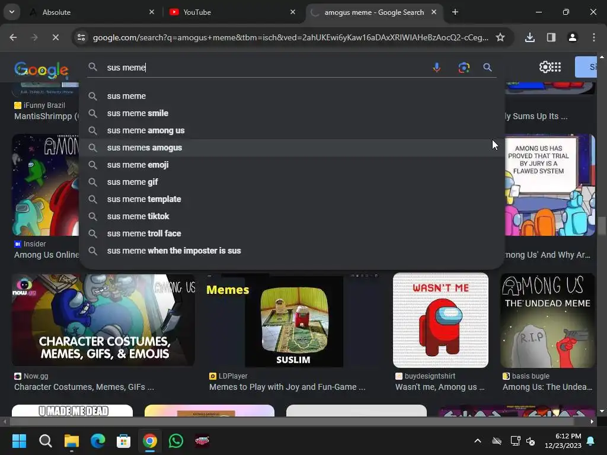607x455 pixels.
Task: Click the page vertical scrollbar thumb
Action: [x=602, y=226]
